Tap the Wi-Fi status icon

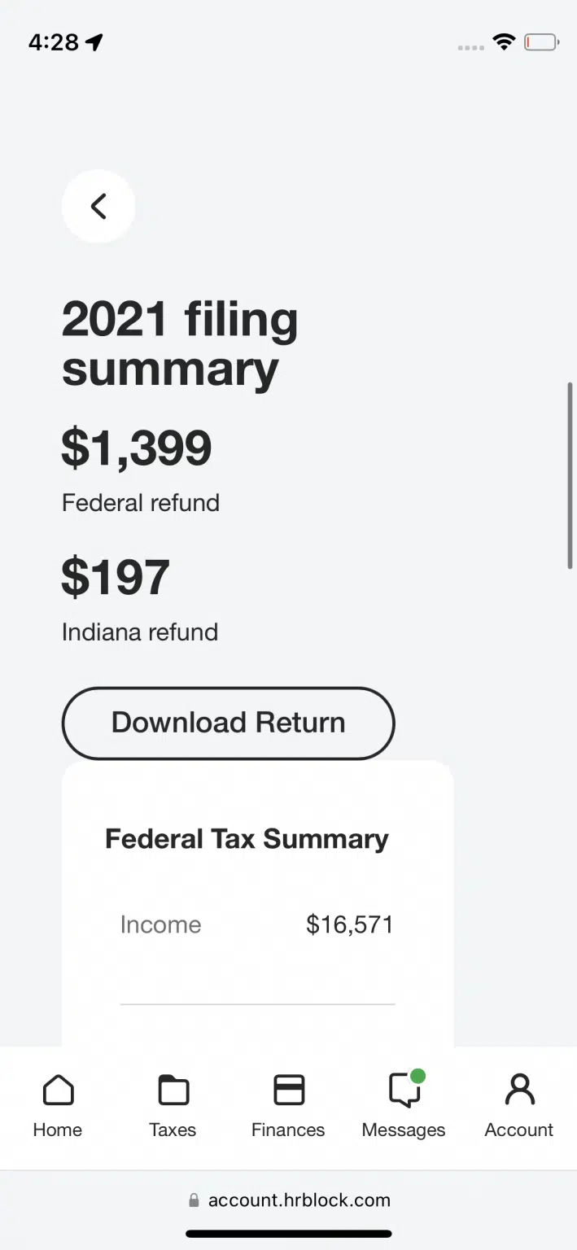pos(505,42)
